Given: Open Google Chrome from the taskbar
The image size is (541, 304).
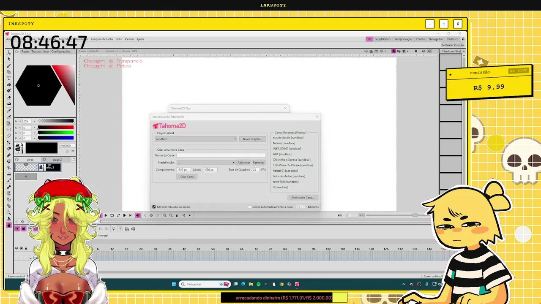Looking at the screenshot, I should tap(281, 284).
